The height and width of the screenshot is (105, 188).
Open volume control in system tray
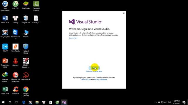165,102
